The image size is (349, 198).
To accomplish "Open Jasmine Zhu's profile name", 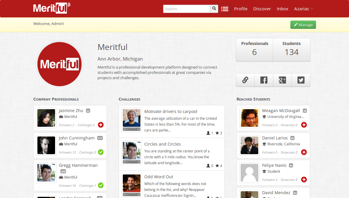I will point(71,111).
